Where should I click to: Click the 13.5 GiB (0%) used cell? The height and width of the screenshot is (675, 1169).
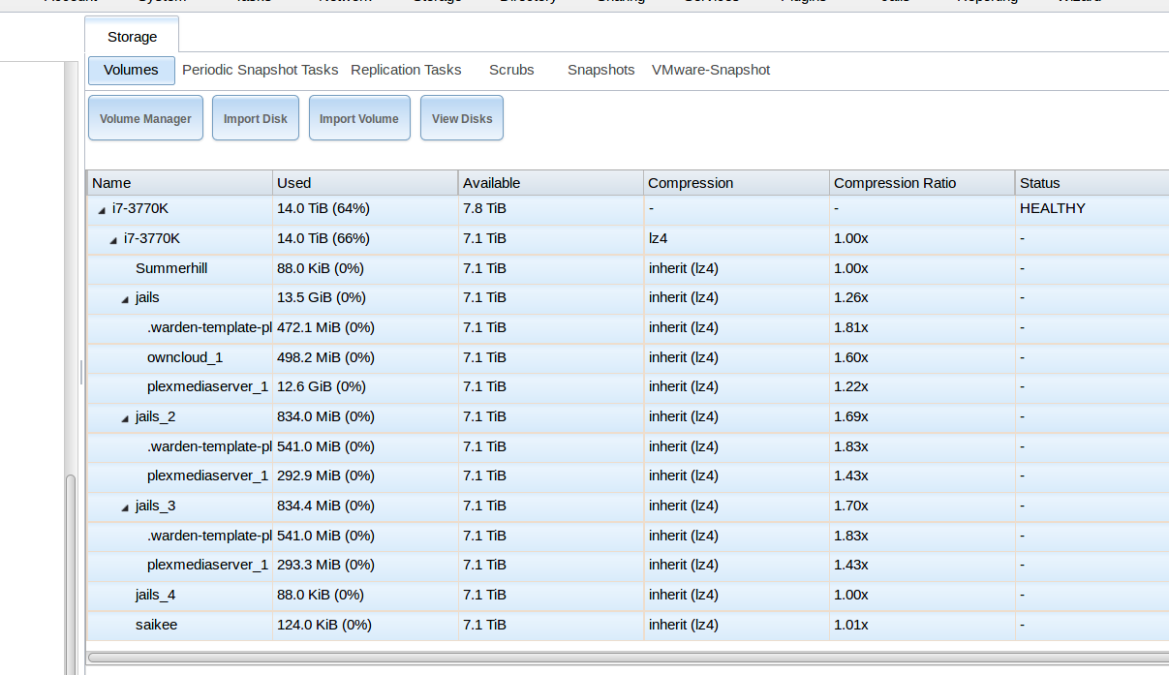click(x=322, y=297)
